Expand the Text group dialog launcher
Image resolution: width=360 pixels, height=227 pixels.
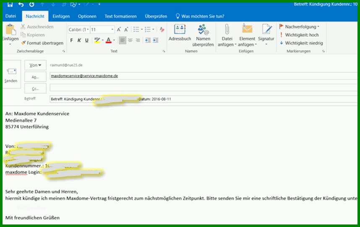tap(164, 51)
